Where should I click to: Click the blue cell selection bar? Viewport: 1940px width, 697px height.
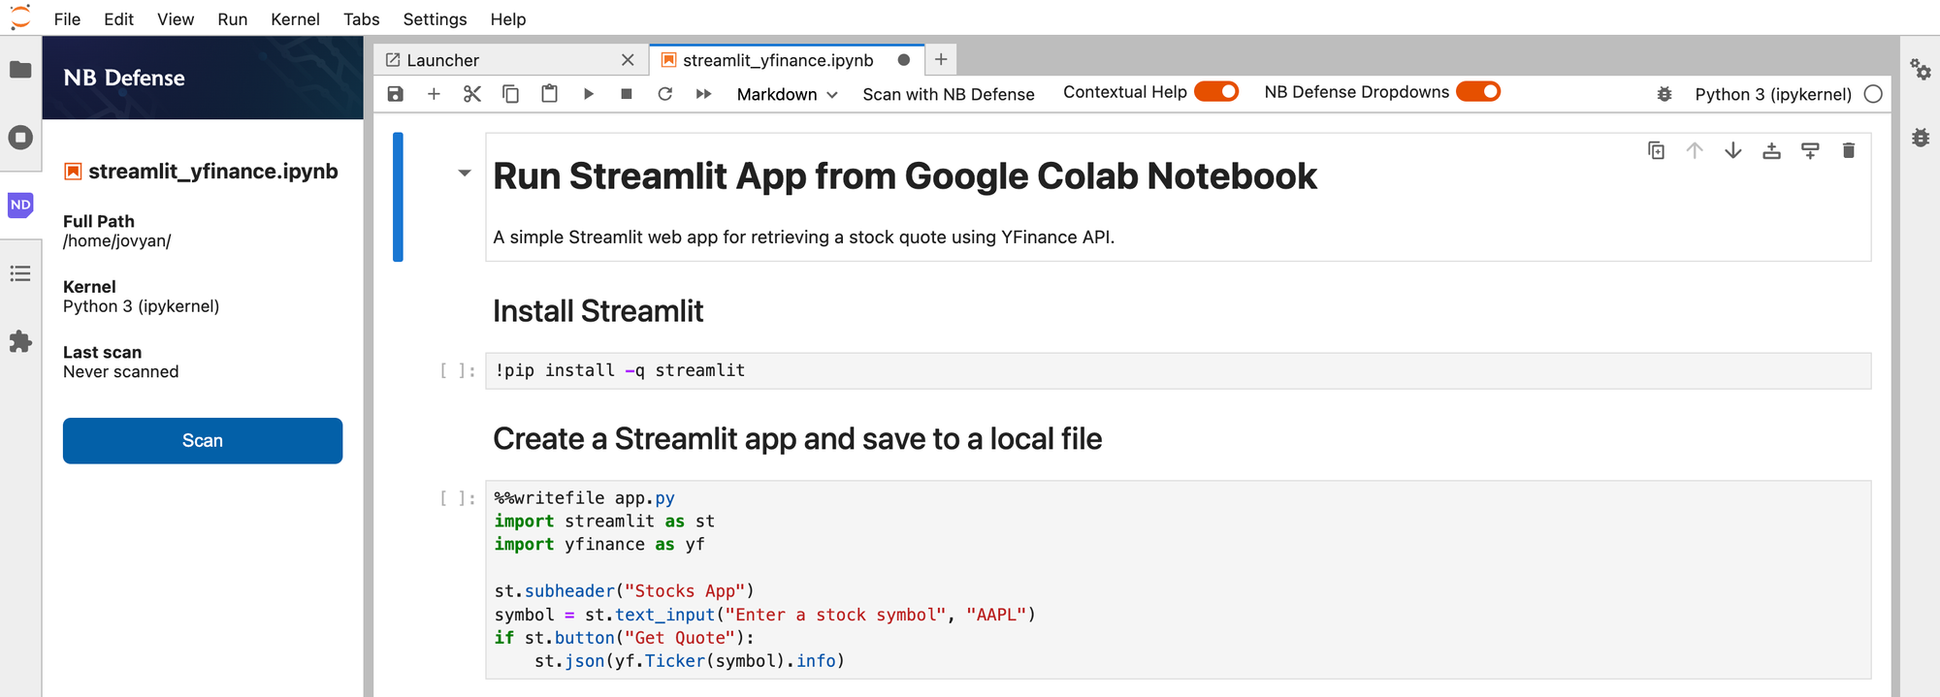[x=398, y=197]
